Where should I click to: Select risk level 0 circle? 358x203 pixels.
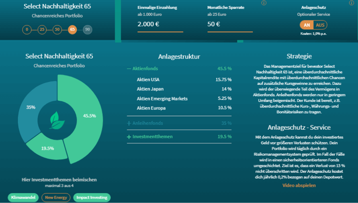pos(27,29)
